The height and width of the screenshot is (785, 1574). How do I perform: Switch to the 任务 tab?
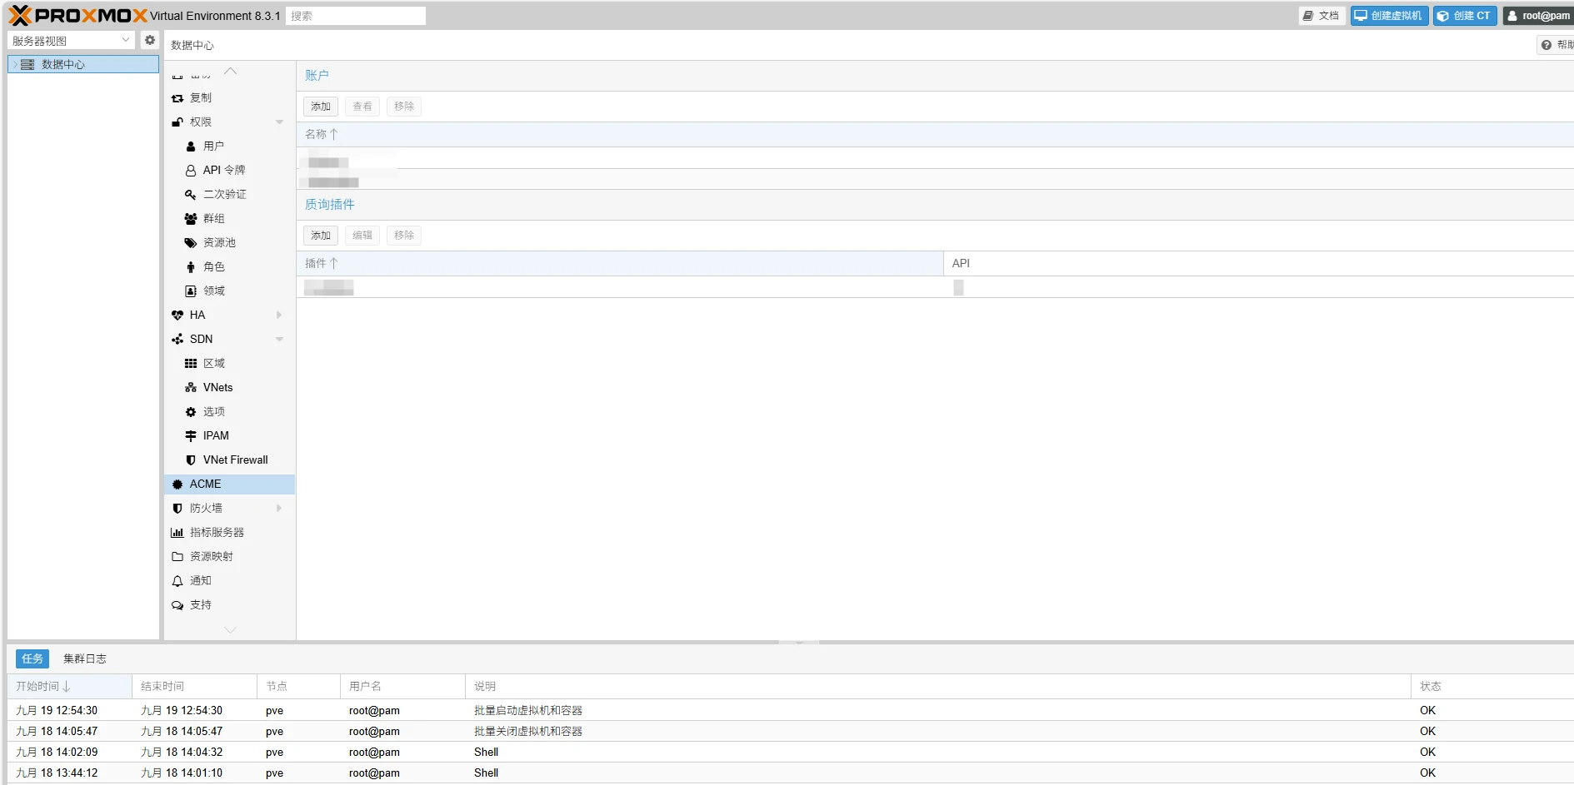coord(32,658)
